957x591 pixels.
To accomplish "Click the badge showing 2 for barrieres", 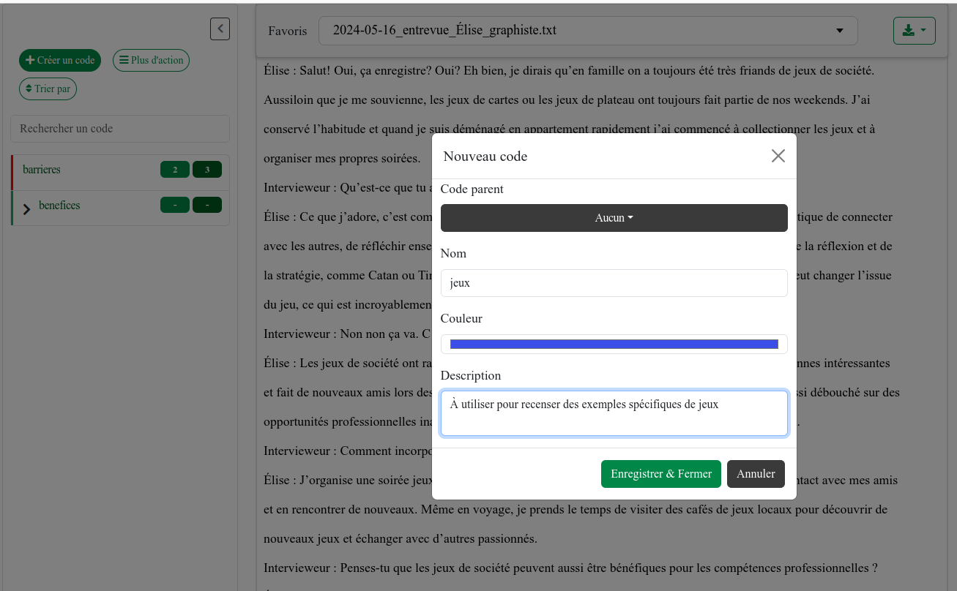I will (x=175, y=170).
